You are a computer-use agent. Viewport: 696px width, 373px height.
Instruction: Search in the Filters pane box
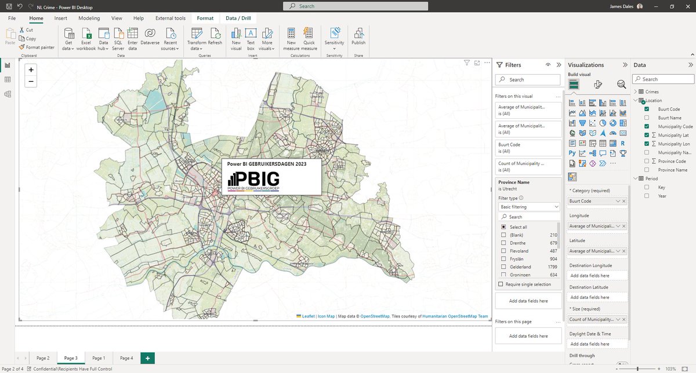coord(528,79)
